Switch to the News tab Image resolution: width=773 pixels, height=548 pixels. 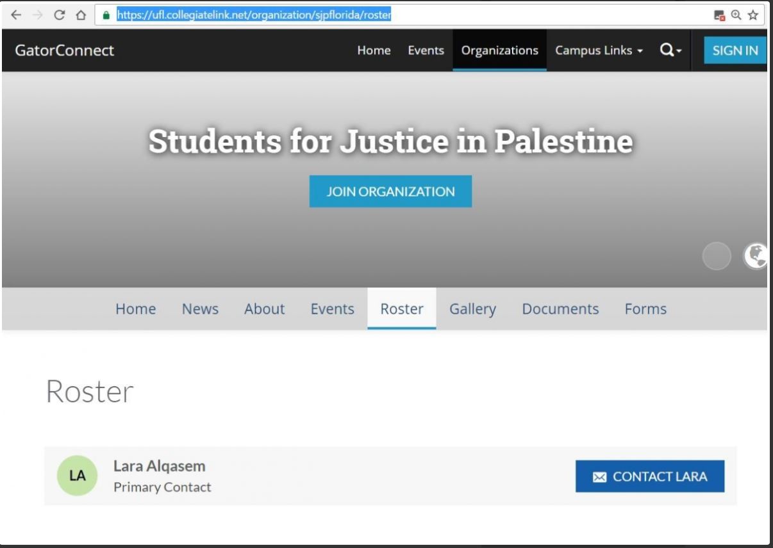pos(200,309)
